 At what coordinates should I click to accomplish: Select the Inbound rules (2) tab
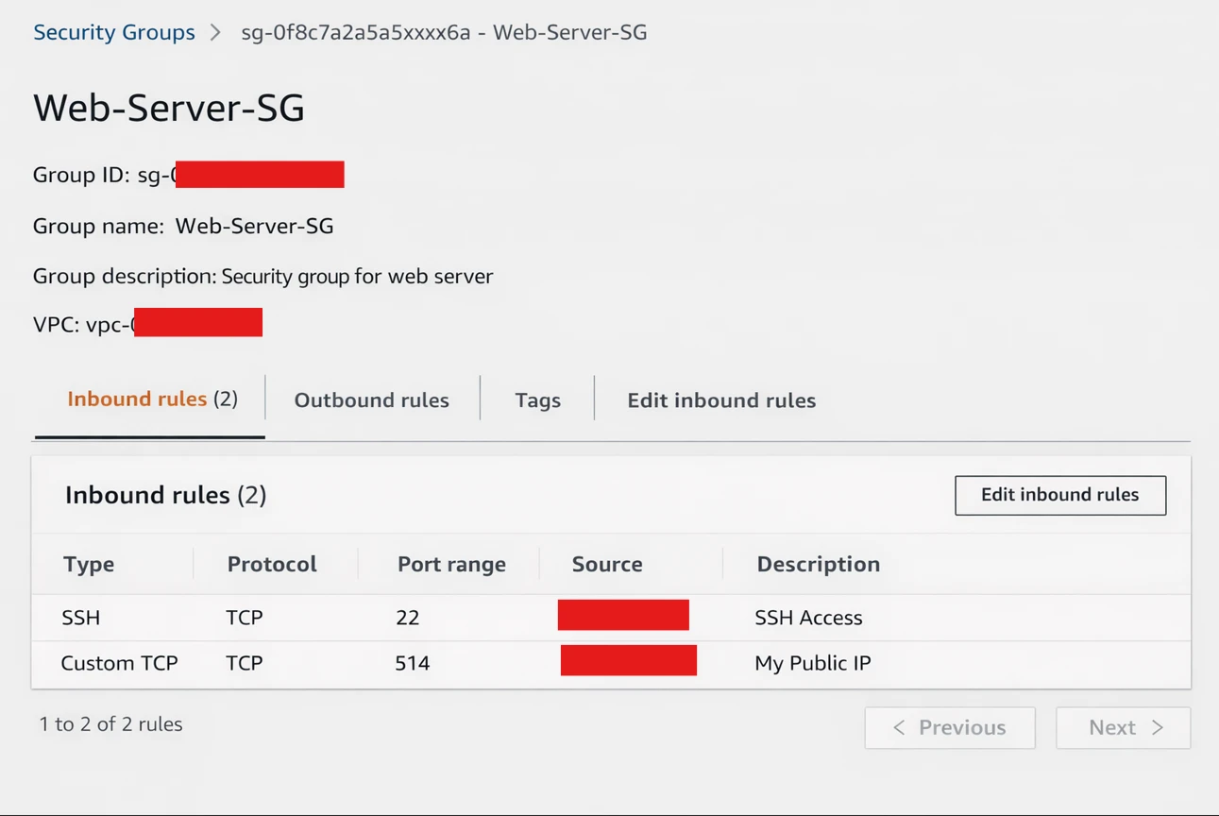click(x=152, y=399)
